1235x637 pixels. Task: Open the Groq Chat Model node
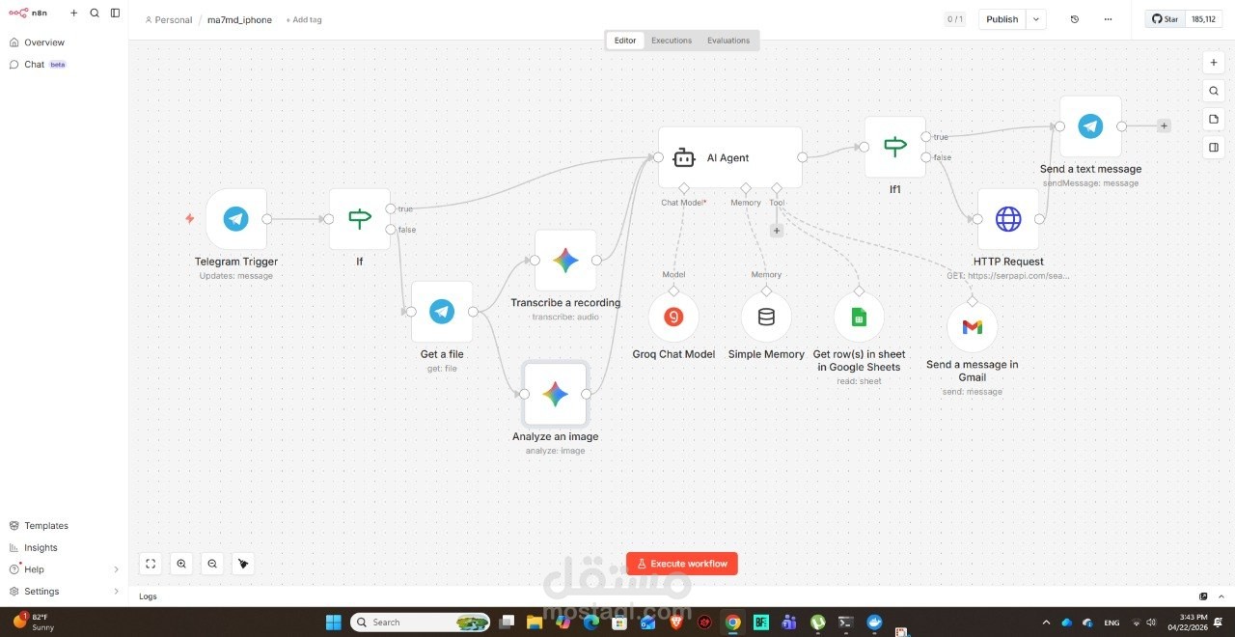673,317
